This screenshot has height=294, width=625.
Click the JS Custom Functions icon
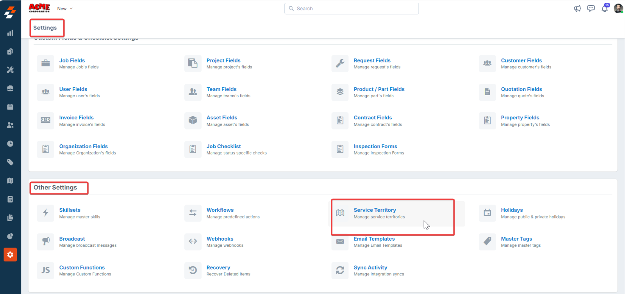tap(46, 270)
